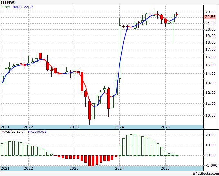Click the 12.00 price axis label
This screenshot has width=219, height=176.
click(210, 93)
